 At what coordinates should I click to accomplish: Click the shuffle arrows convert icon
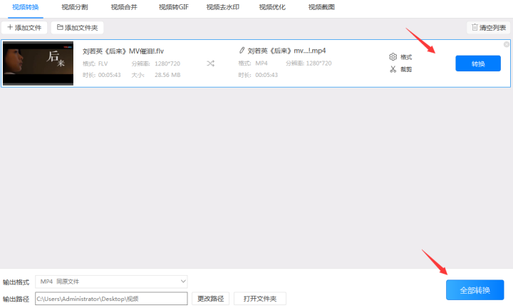211,63
